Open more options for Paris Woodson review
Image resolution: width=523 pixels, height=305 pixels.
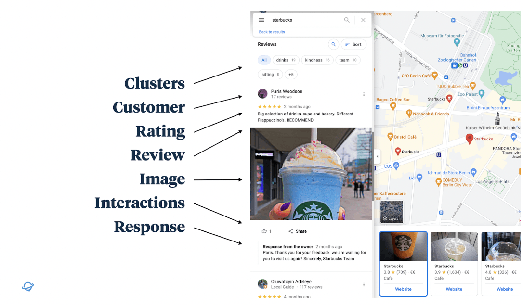[x=364, y=94]
